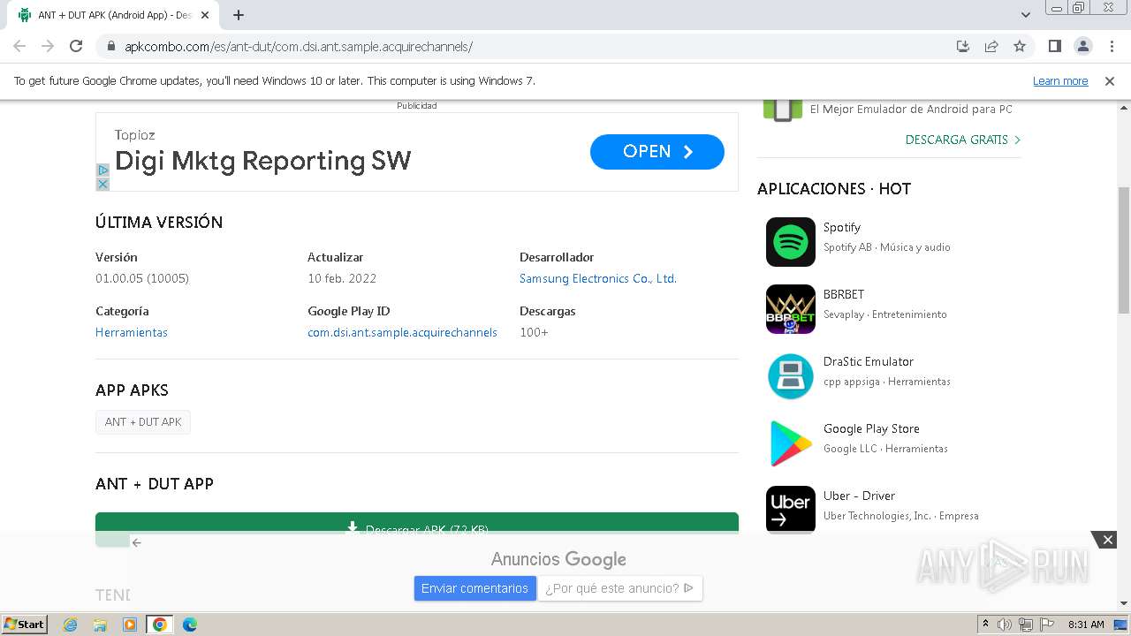The width and height of the screenshot is (1131, 636).
Task: Open Learn more update link
Action: 1060,80
